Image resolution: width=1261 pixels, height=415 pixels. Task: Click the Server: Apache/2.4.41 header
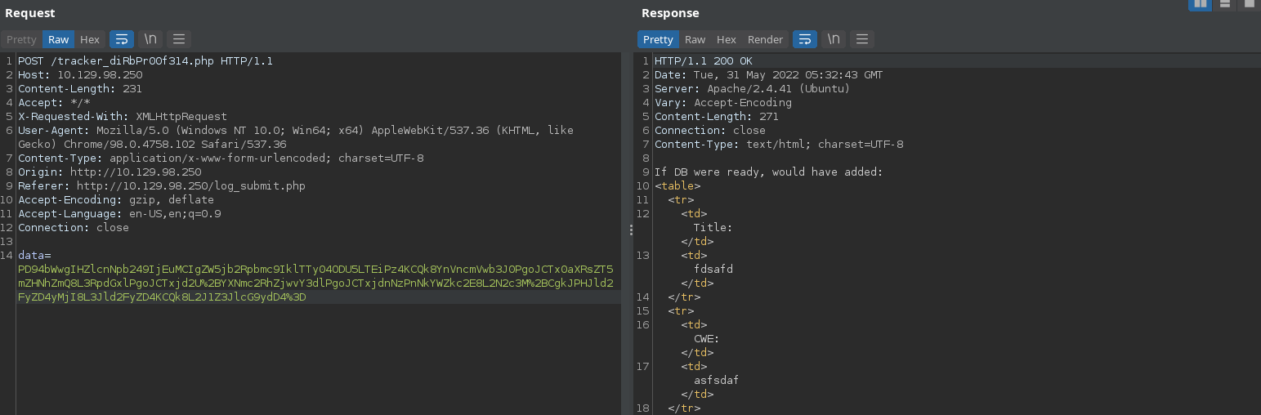coord(753,89)
